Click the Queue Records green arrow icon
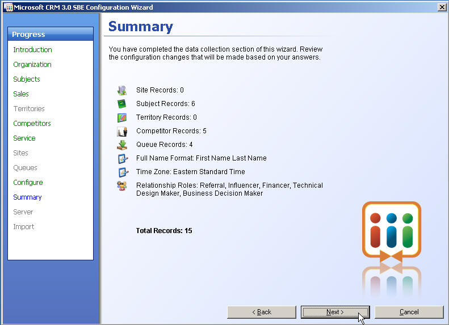449x325 pixels. [x=122, y=145]
